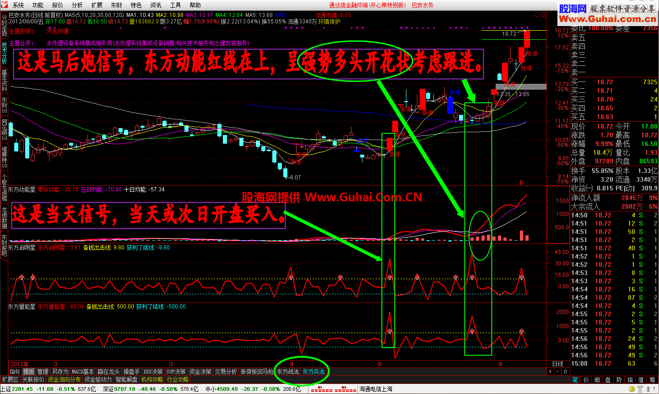659x394 pixels.
Task: Select the 细 tab in quote panel
Action: pos(597,380)
